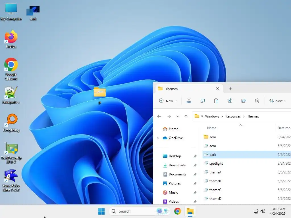Click the pin icon beside Desktop

point(195,156)
